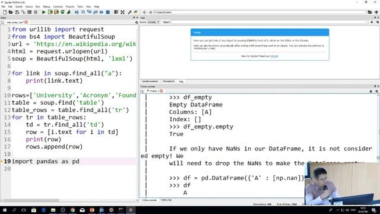Lock the Help pane icon
Viewport: 380px width, 214px height.
[372, 22]
